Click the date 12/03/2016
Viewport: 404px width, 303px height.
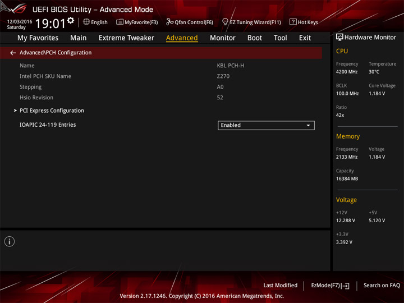19,22
